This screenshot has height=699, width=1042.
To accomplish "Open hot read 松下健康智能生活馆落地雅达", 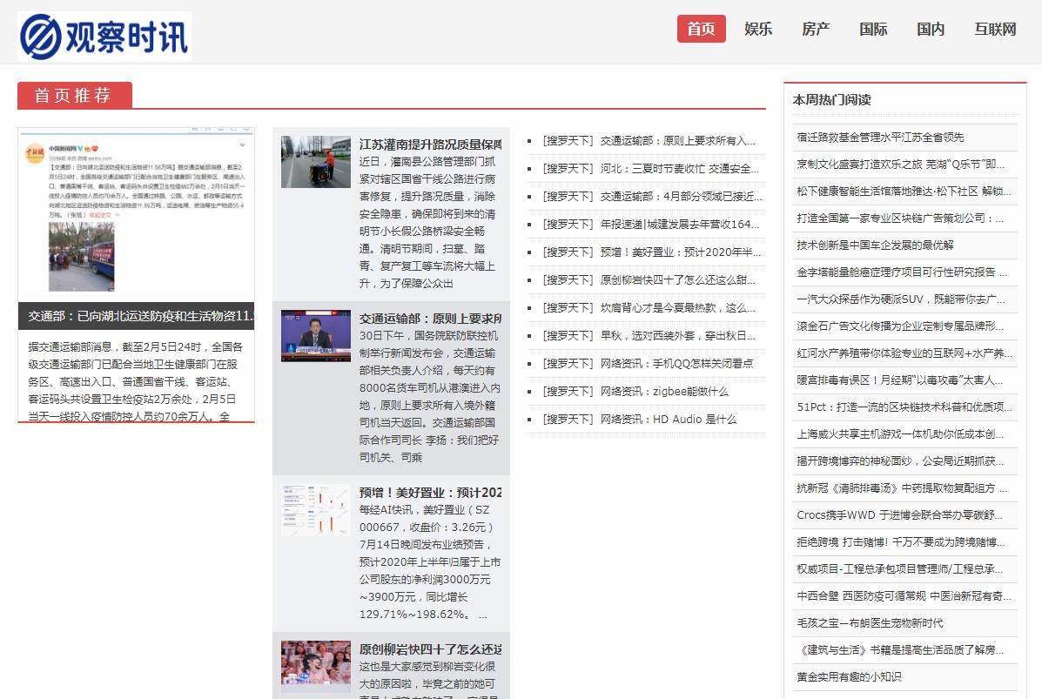I will coord(905,192).
